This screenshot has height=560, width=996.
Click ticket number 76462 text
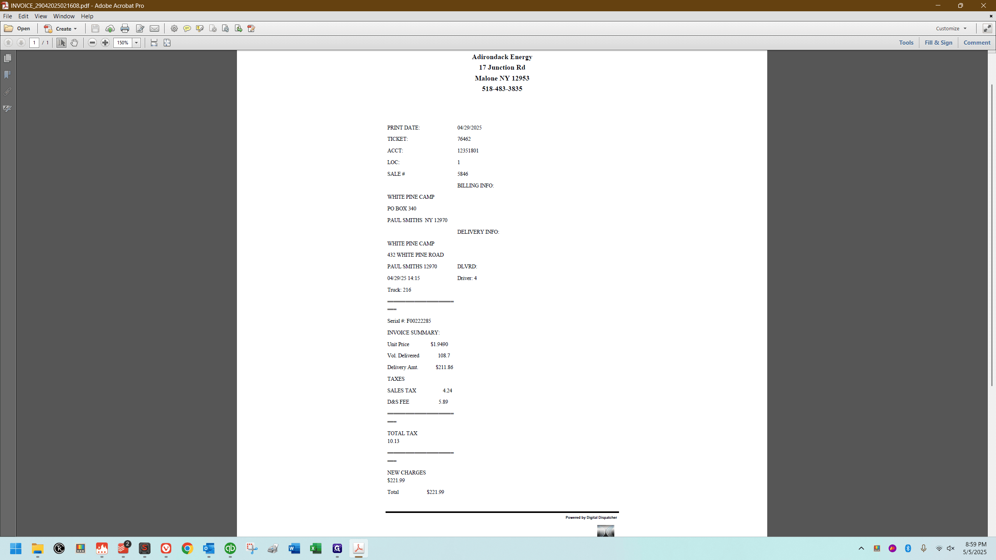464,139
